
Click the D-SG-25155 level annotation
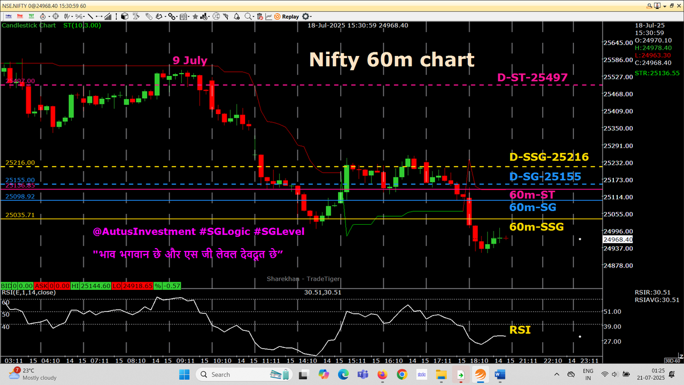point(545,177)
